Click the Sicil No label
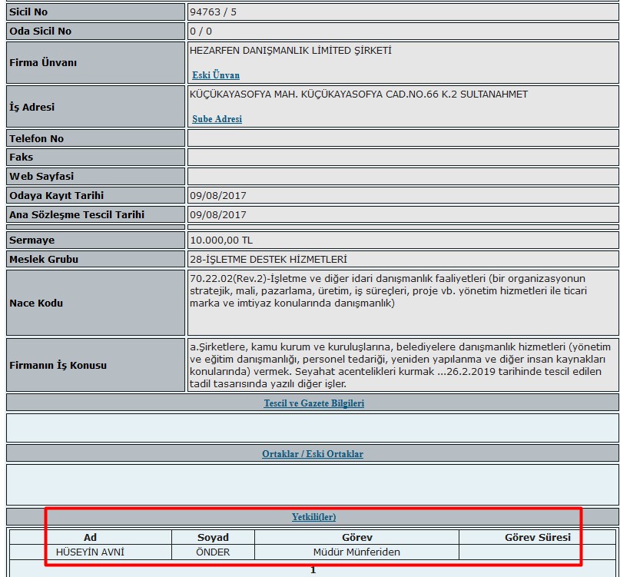 pos(28,12)
